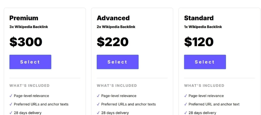Choose the Advanced plan Select button
Image resolution: width=261 pixels, height=115 pixels.
(x=118, y=62)
